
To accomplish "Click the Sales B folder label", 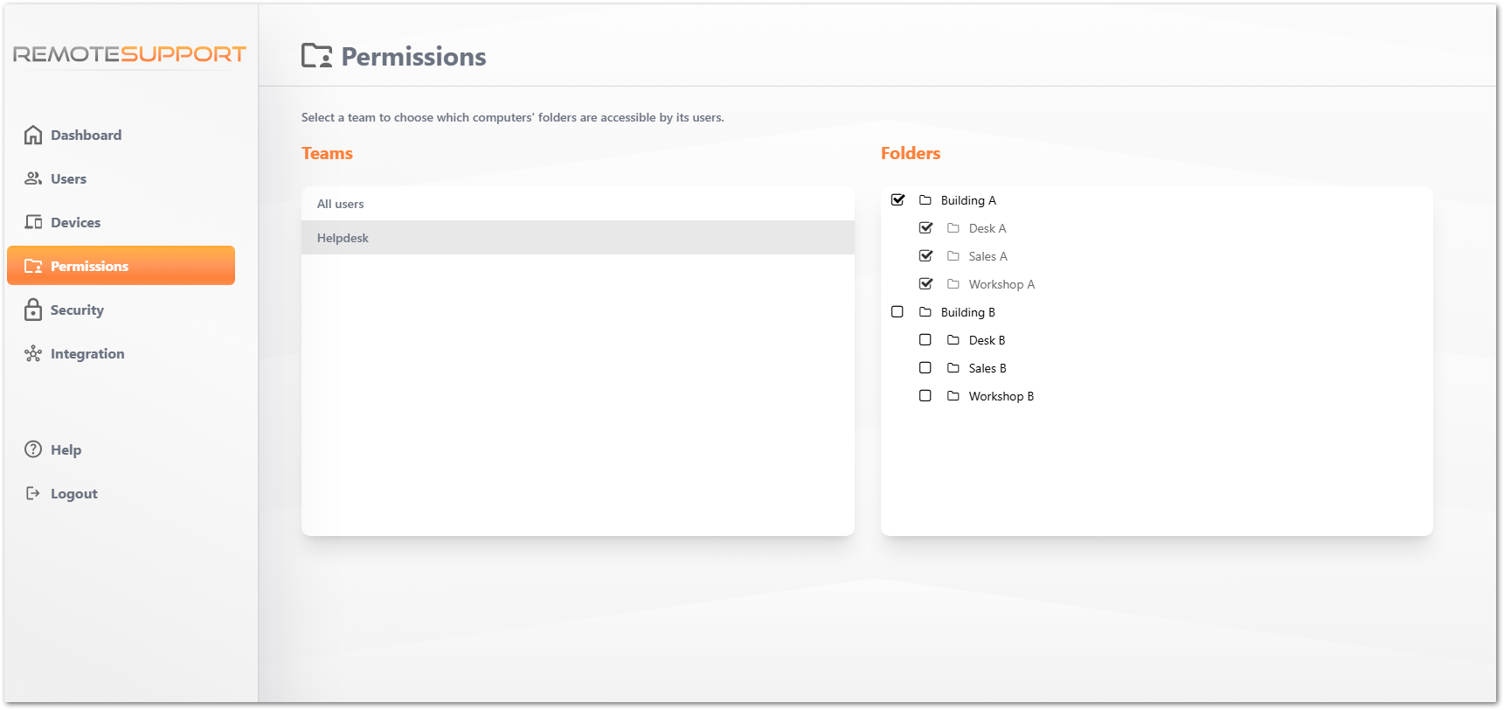I will click(x=988, y=367).
